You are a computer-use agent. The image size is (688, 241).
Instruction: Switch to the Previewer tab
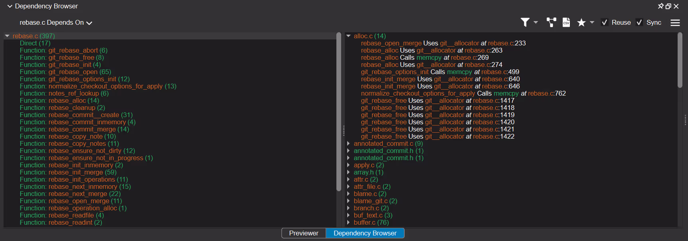(x=304, y=233)
